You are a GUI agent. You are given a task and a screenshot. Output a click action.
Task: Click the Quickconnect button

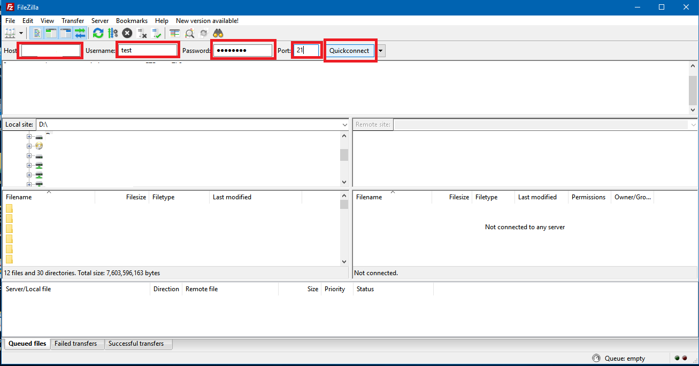pos(350,51)
